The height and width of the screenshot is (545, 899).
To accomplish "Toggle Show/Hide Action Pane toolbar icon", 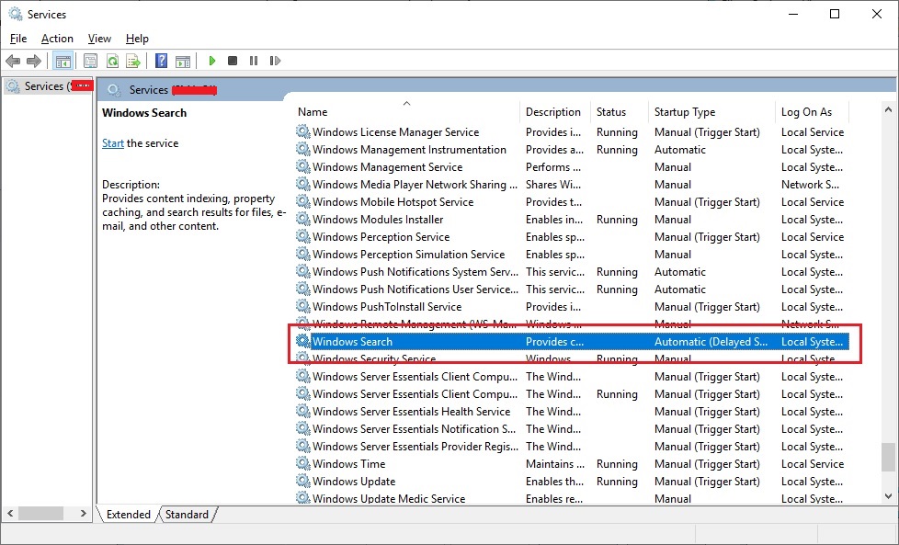I will pos(183,61).
